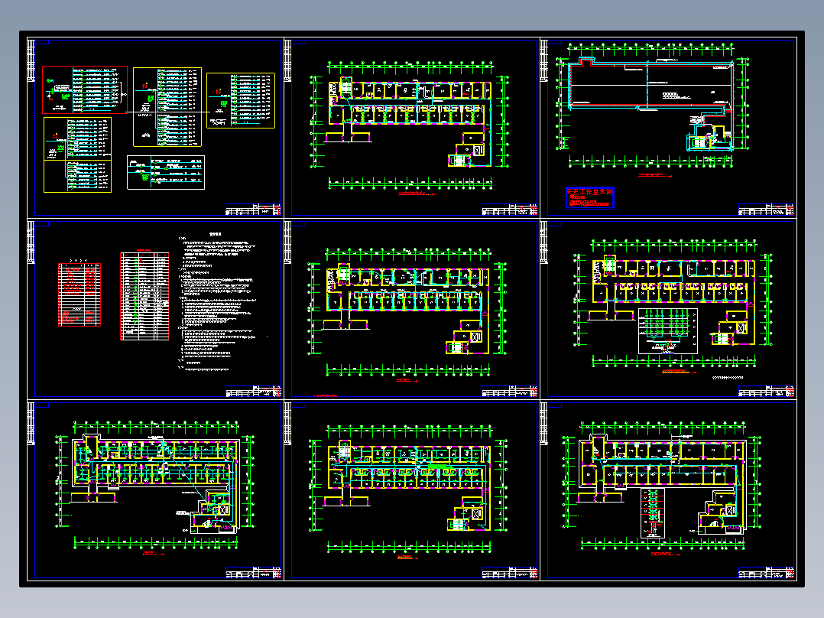Pick the tallest yellow-bordered distribution diagram
The image size is (824, 618).
coord(167,107)
